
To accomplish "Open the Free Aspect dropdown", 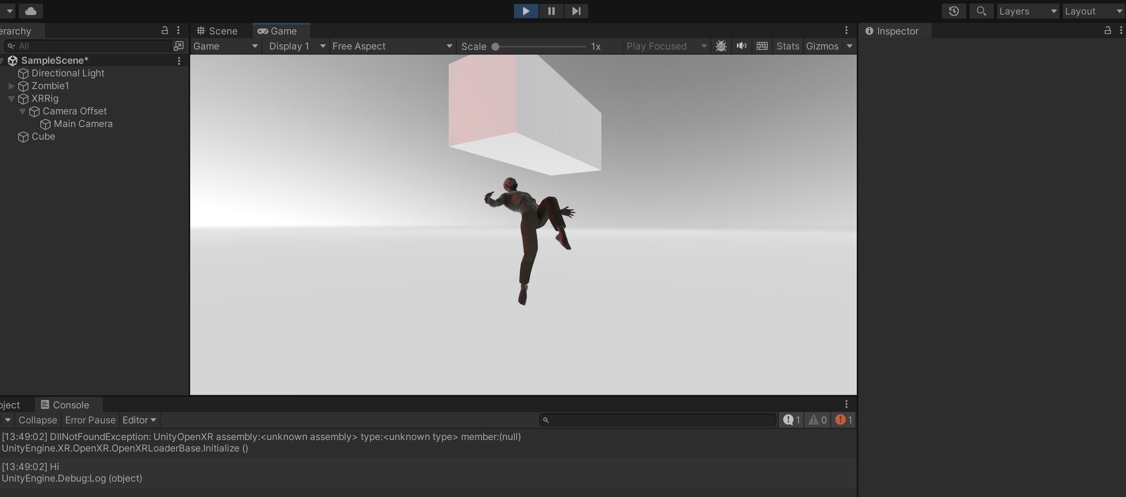I will click(x=392, y=46).
